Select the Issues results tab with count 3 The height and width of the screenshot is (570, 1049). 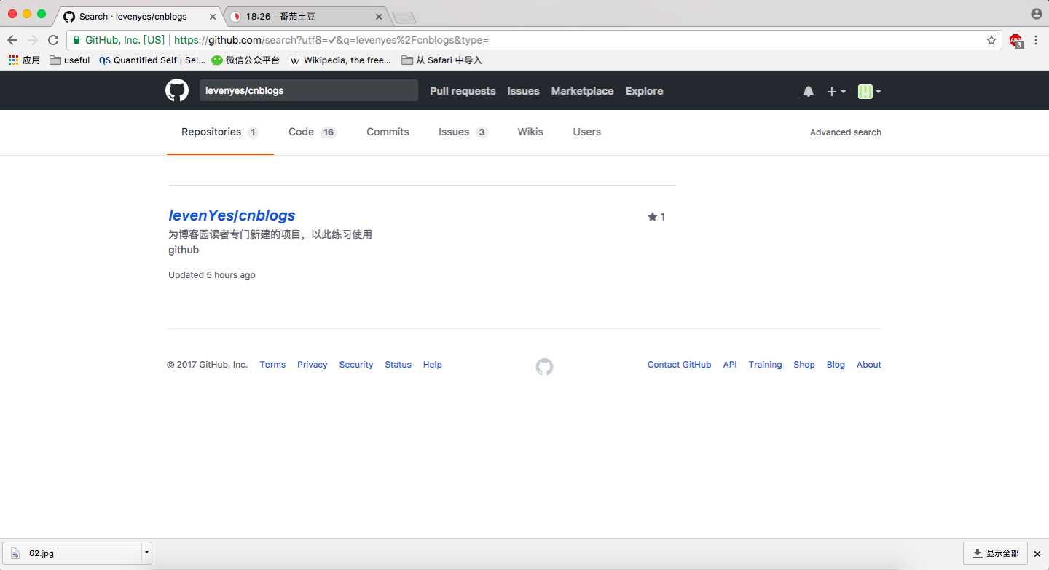point(463,132)
